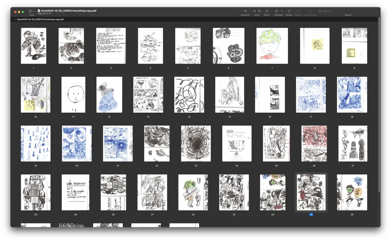
Task: Open the Inspector panel
Action: 245,11
